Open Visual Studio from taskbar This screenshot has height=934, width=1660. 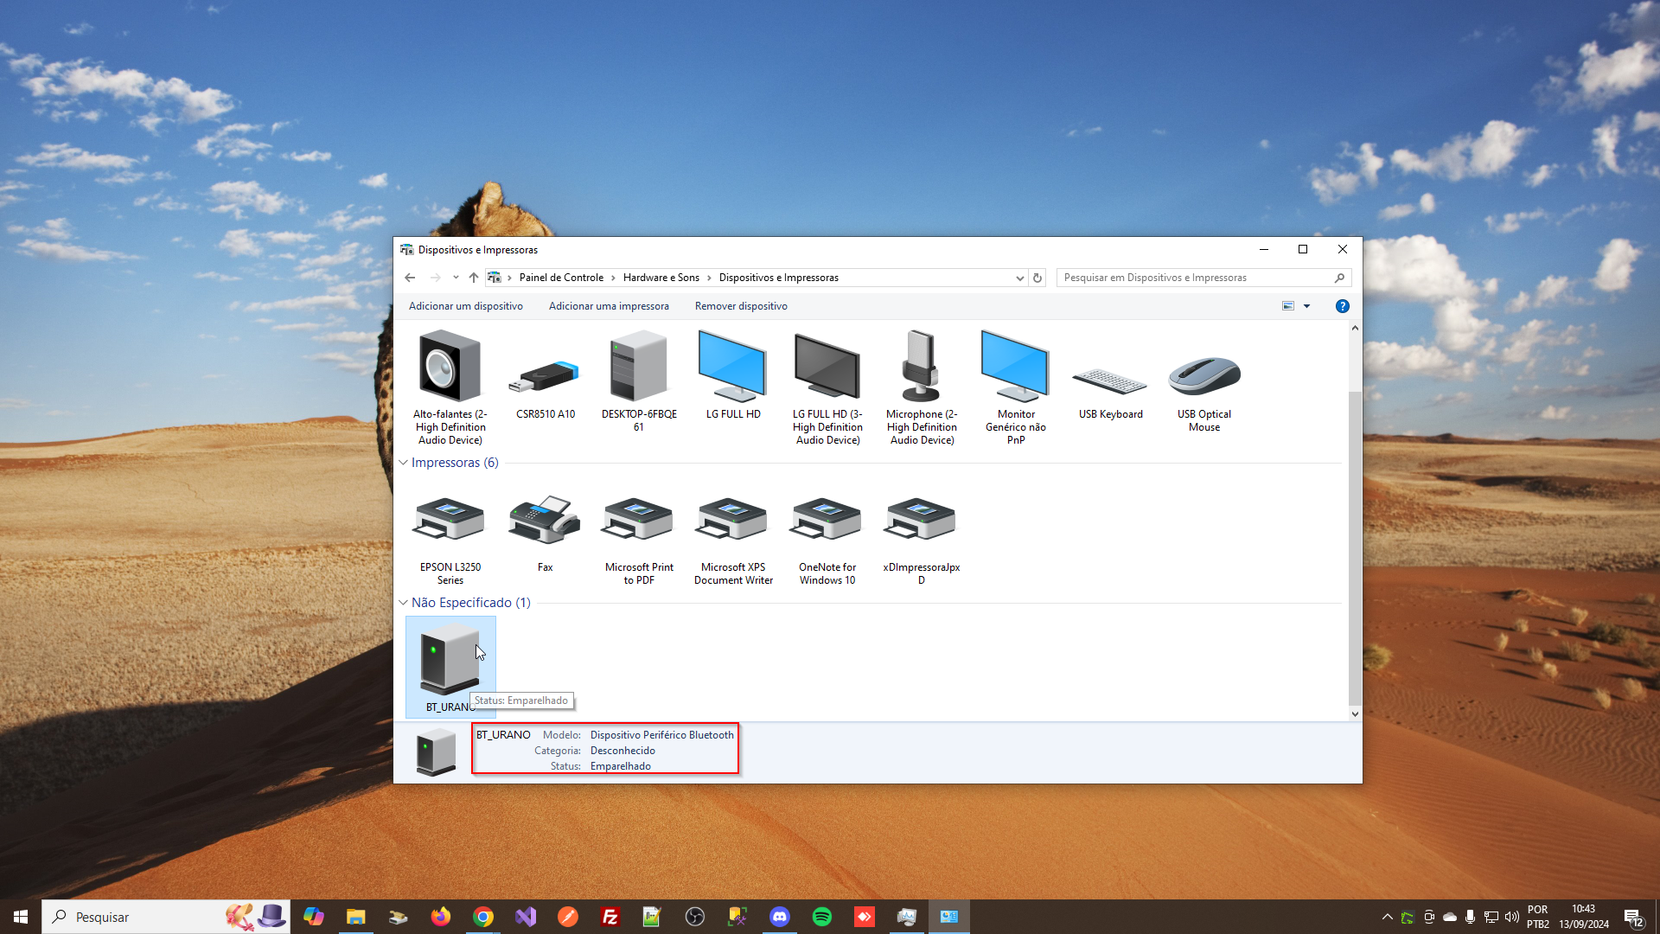coord(525,917)
